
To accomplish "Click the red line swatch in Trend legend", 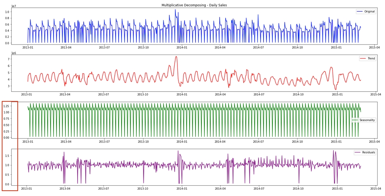I will point(363,58).
